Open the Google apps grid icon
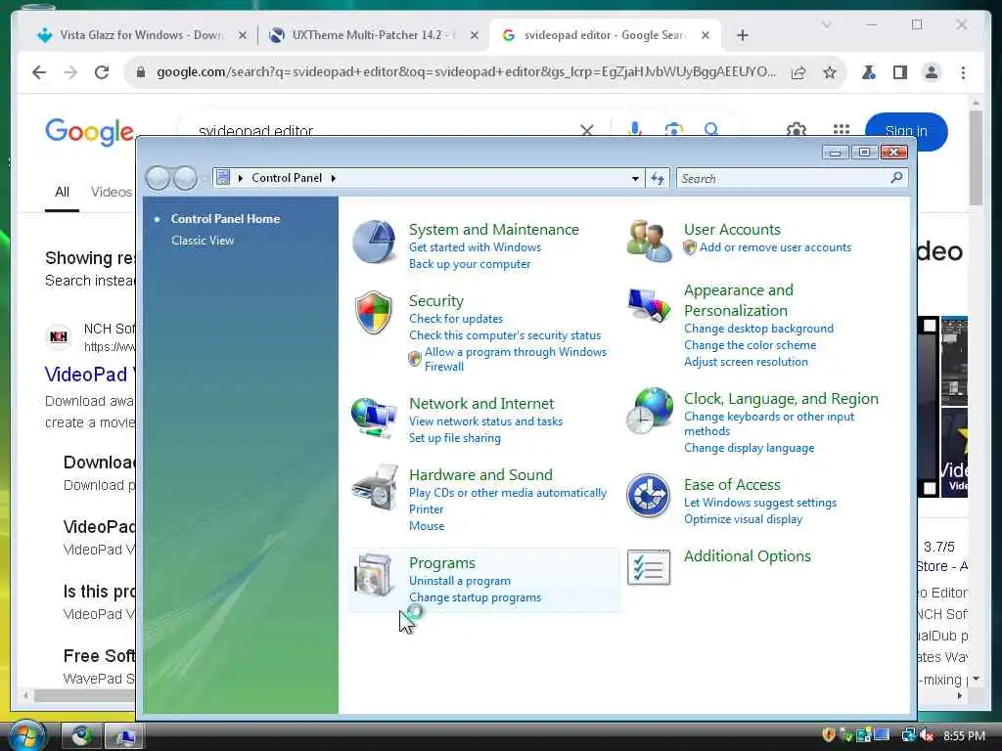 tap(842, 130)
